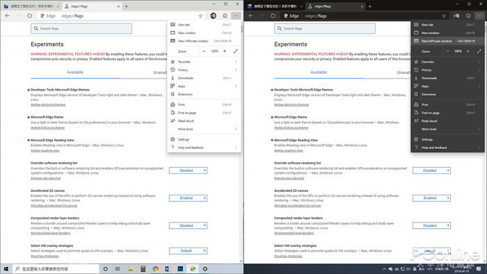Select 'Downloads' in the light menu
The height and width of the screenshot is (274, 487).
(x=204, y=78)
